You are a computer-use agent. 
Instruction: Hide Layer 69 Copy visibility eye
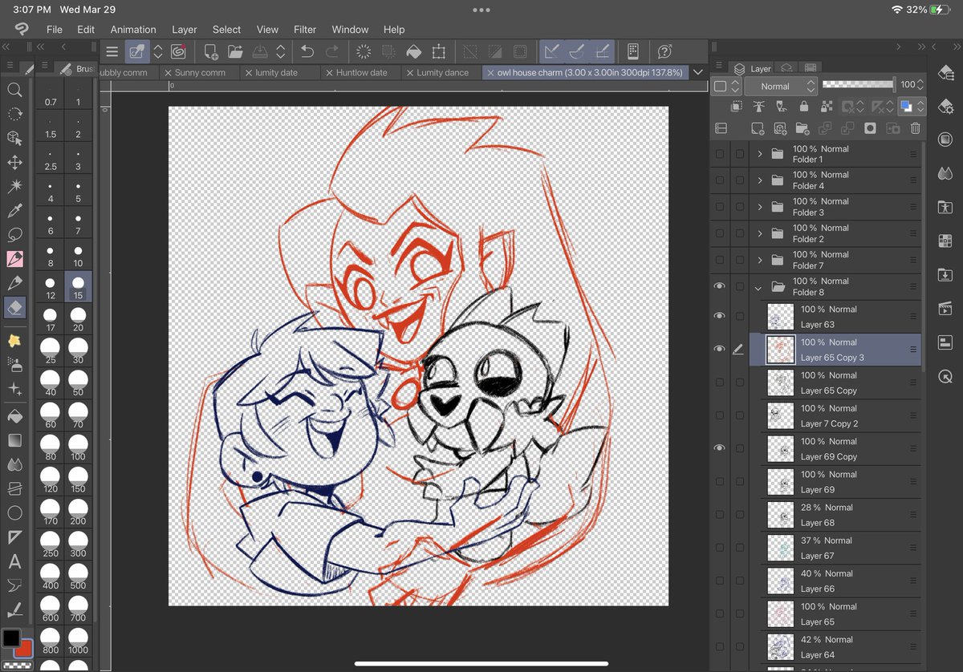(719, 447)
